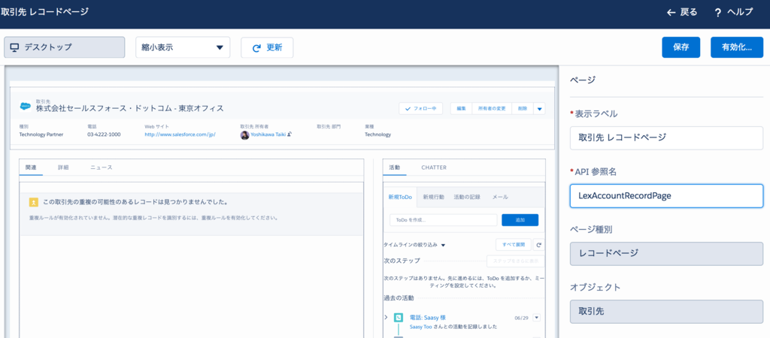Viewport: 770px width, 338px height.
Task: Open the 電話: Saasy 様 activity link
Action: pyautogui.click(x=427, y=318)
